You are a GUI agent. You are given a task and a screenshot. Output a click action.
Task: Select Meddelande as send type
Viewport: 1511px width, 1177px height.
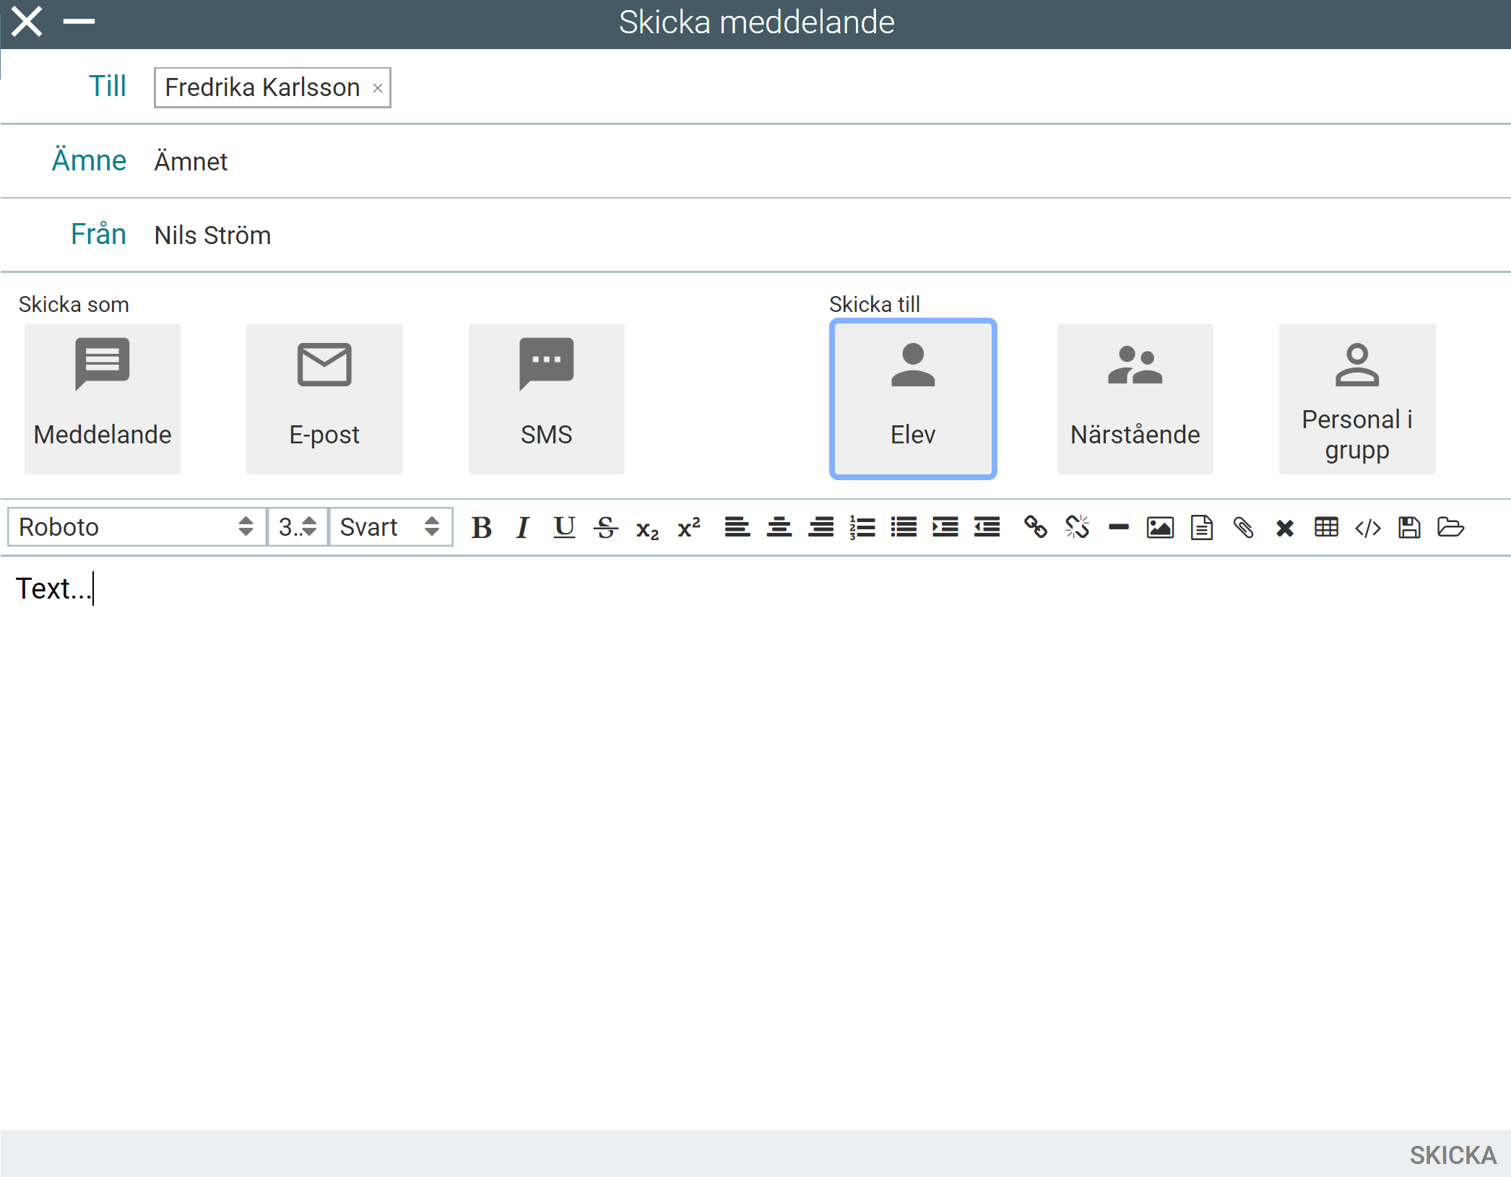pyautogui.click(x=103, y=399)
